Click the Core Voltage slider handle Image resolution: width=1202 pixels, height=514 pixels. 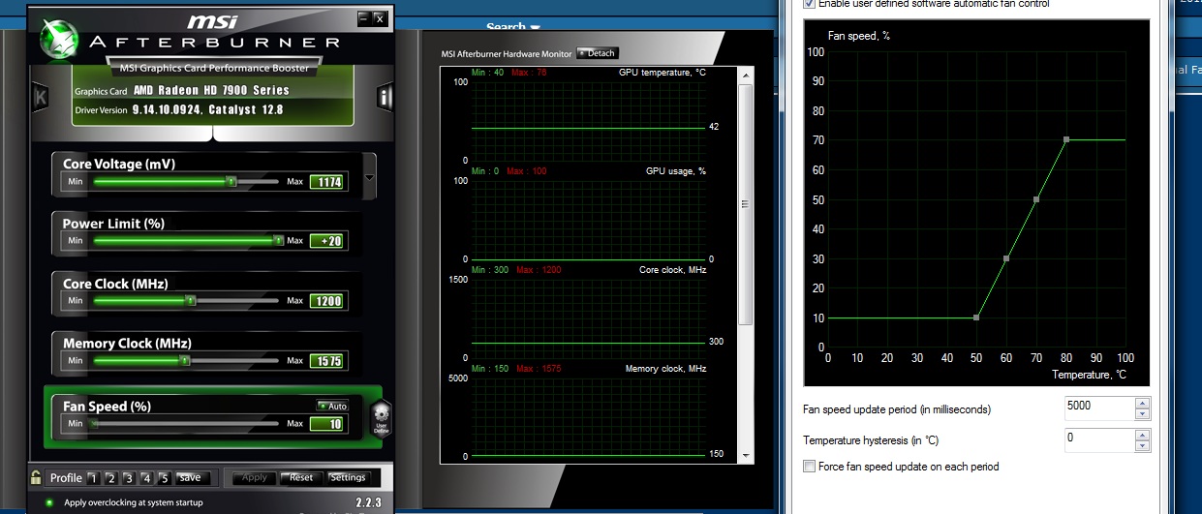pyautogui.click(x=231, y=181)
